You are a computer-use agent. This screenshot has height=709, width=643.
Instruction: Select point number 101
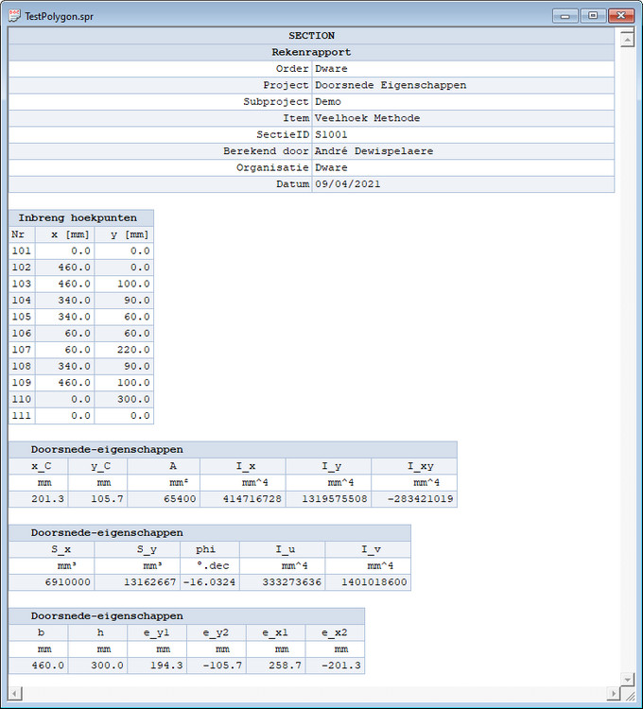pyautogui.click(x=21, y=251)
